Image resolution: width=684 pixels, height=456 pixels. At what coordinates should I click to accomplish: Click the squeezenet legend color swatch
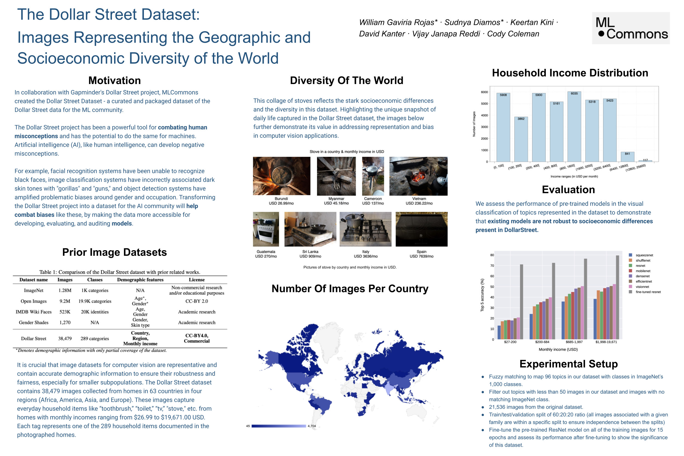[x=630, y=255]
